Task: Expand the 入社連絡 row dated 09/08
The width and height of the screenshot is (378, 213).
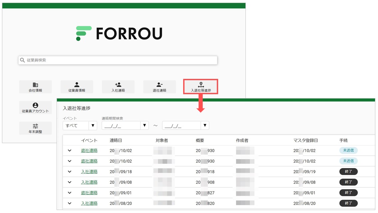Action: 70,182
